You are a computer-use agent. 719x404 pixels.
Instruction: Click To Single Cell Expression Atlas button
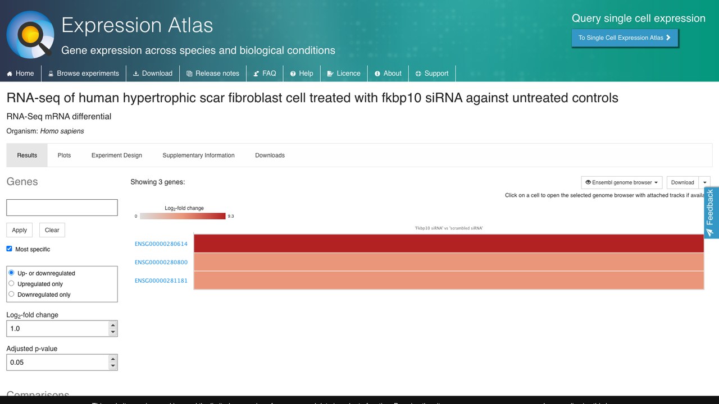(x=625, y=38)
